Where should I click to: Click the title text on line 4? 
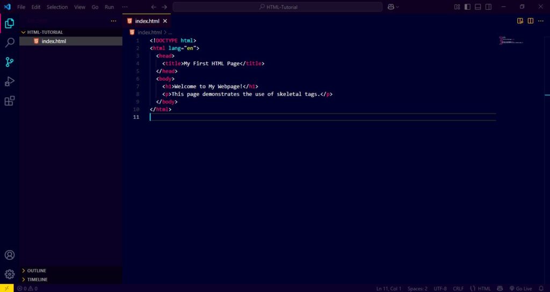212,63
